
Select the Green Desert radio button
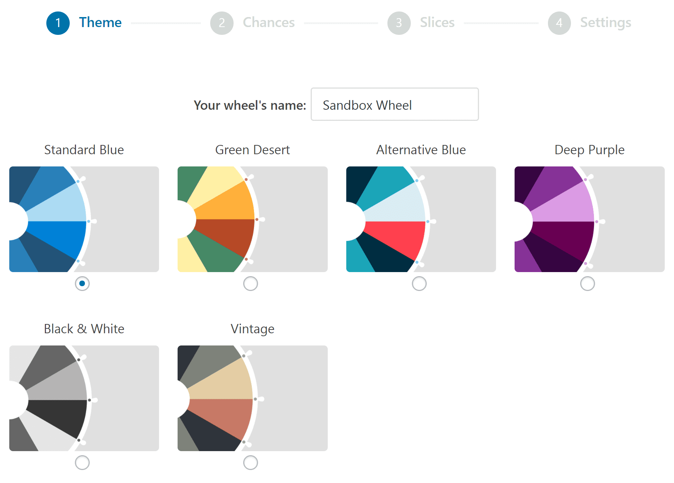[x=251, y=284]
